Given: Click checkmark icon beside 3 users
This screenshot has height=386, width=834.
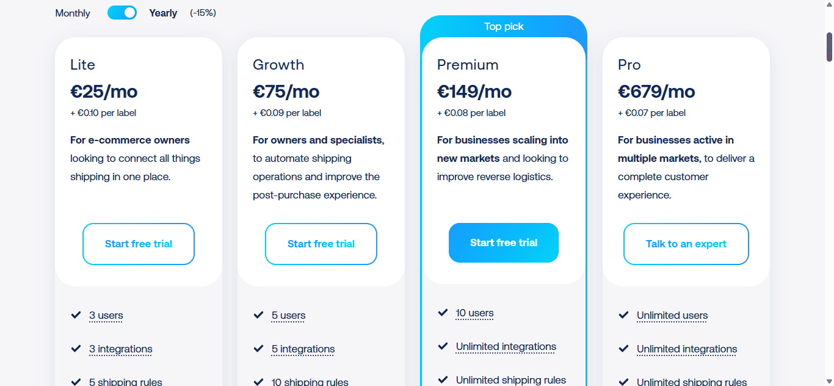Looking at the screenshot, I should coord(76,315).
